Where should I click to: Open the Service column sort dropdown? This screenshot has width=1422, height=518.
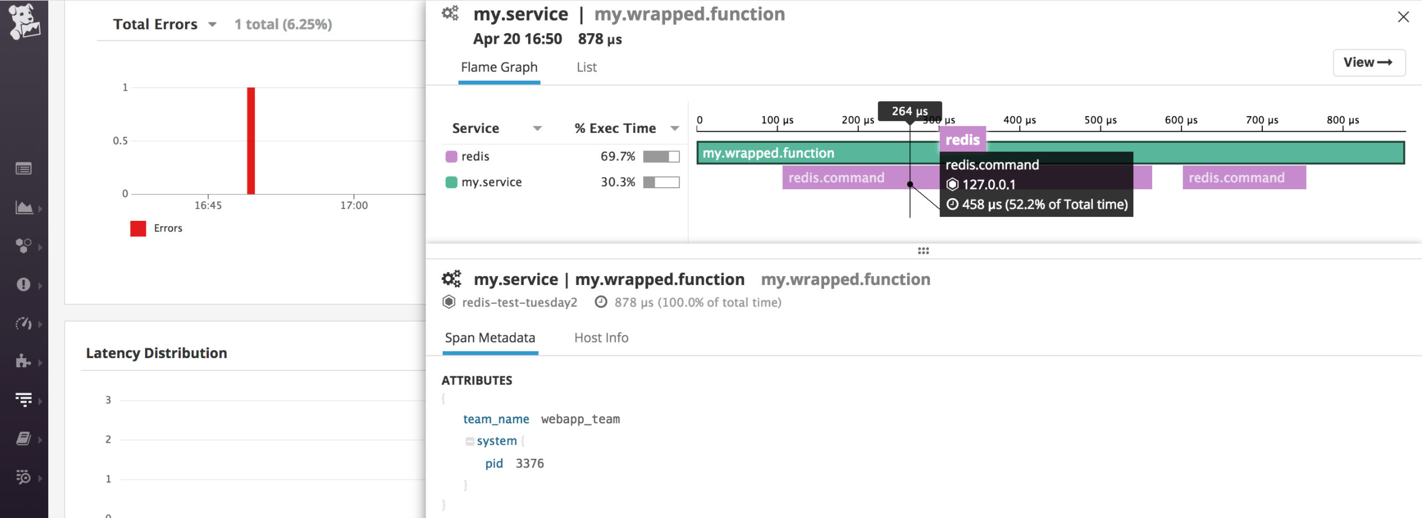click(536, 128)
